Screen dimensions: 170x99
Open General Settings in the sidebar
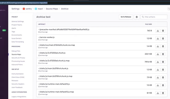18,21
